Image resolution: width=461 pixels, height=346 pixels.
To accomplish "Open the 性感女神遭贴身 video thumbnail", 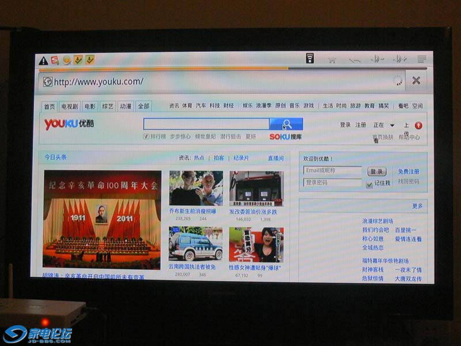I will point(256,245).
